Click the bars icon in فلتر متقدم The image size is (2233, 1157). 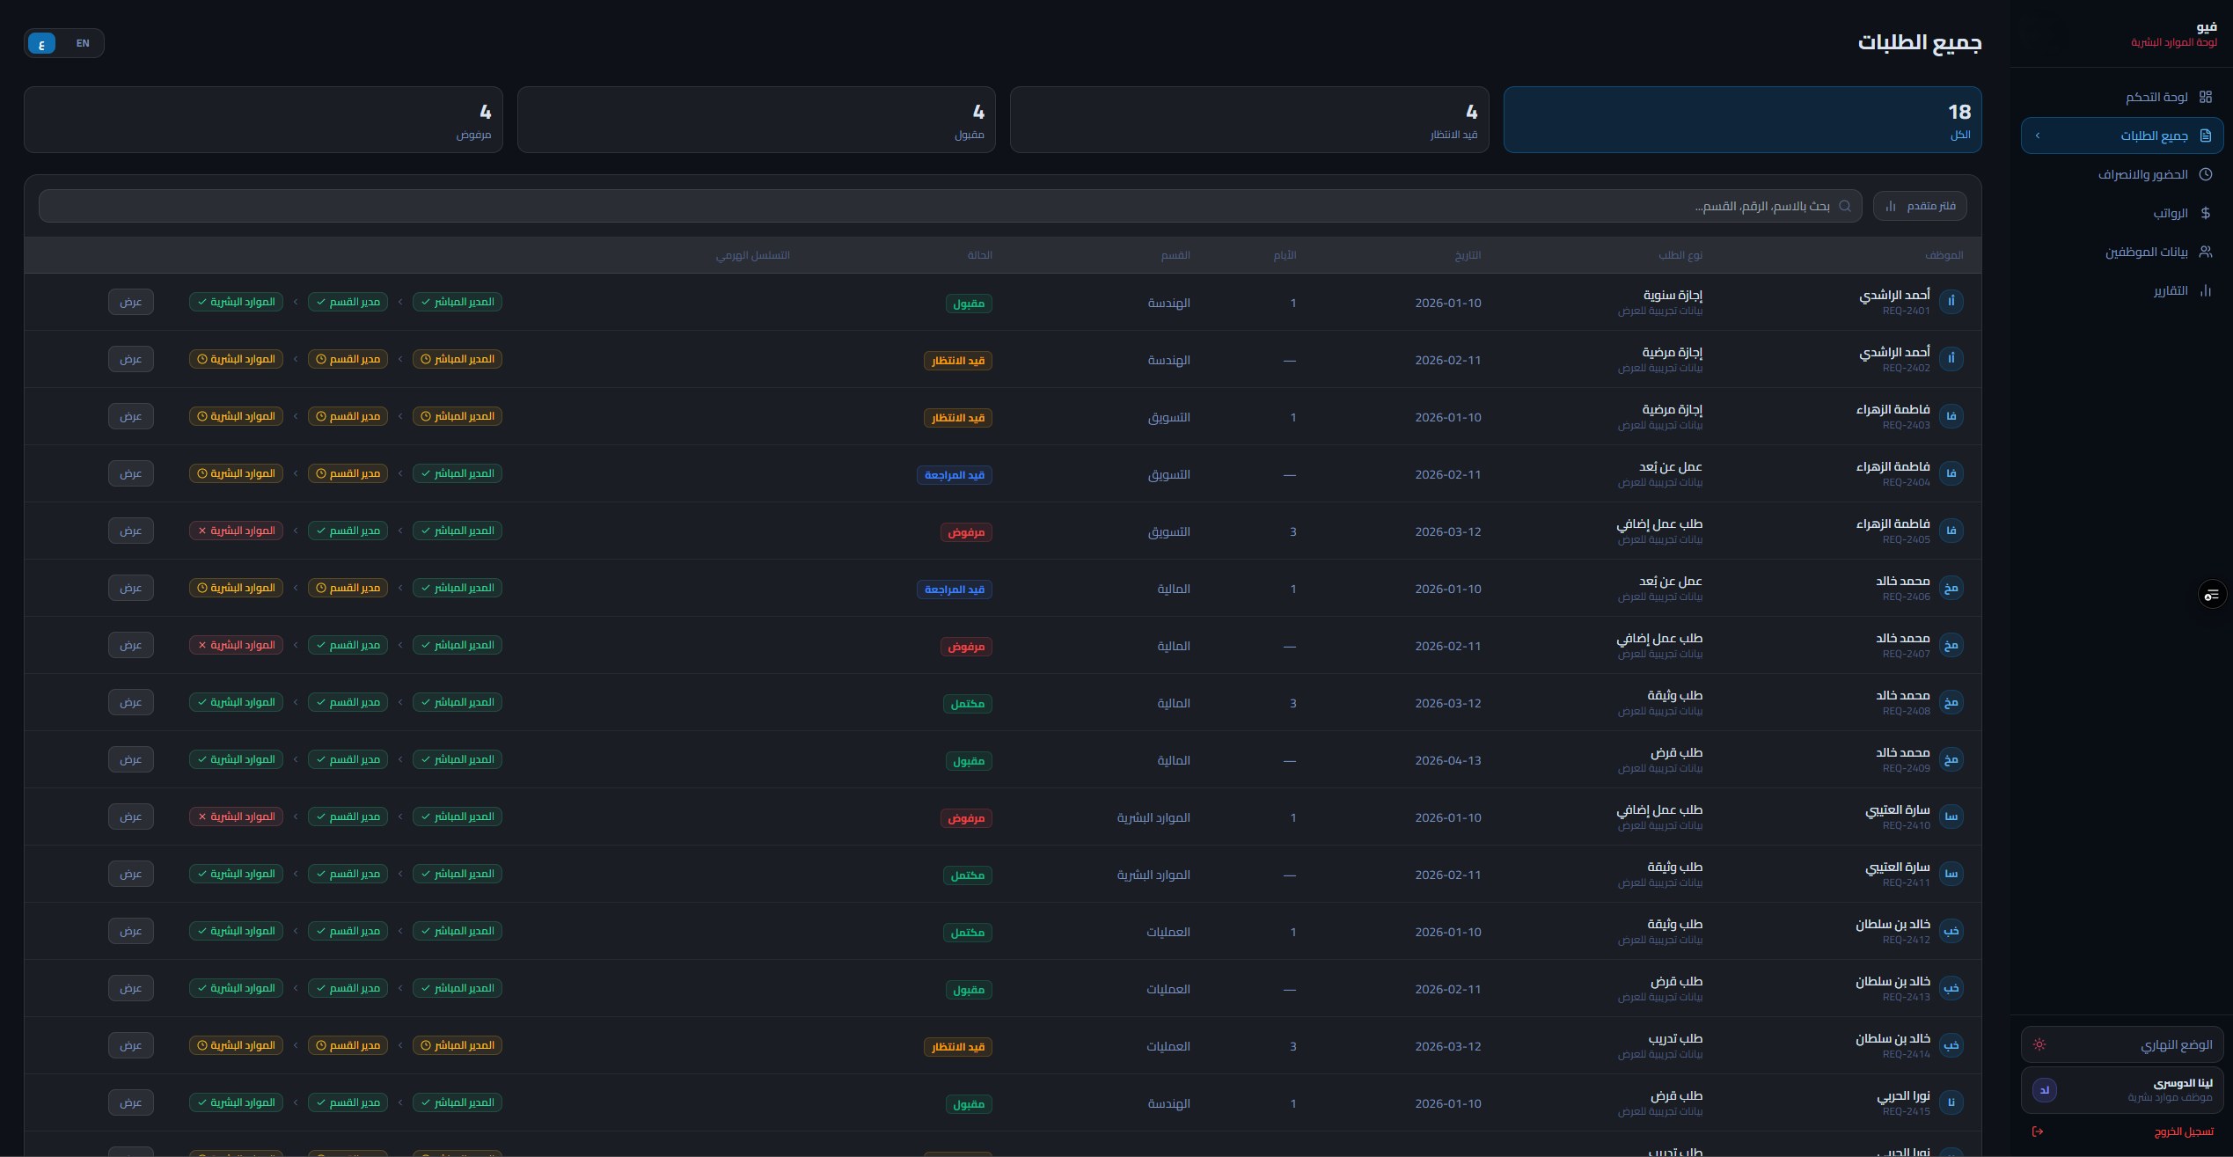[1891, 206]
